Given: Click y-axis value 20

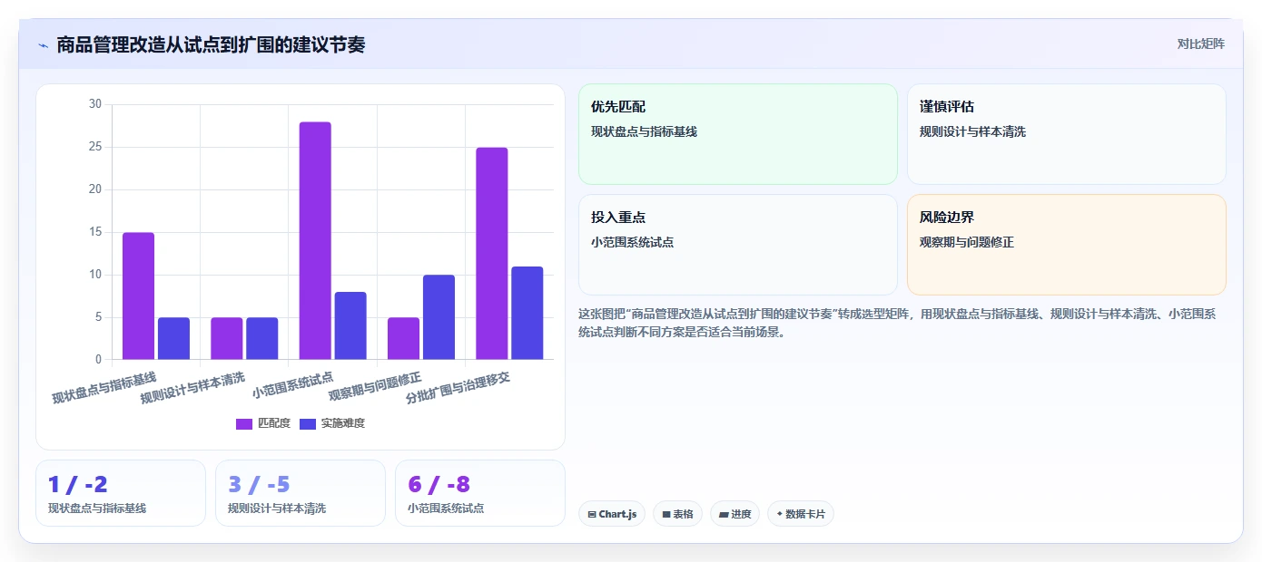Looking at the screenshot, I should [95, 189].
